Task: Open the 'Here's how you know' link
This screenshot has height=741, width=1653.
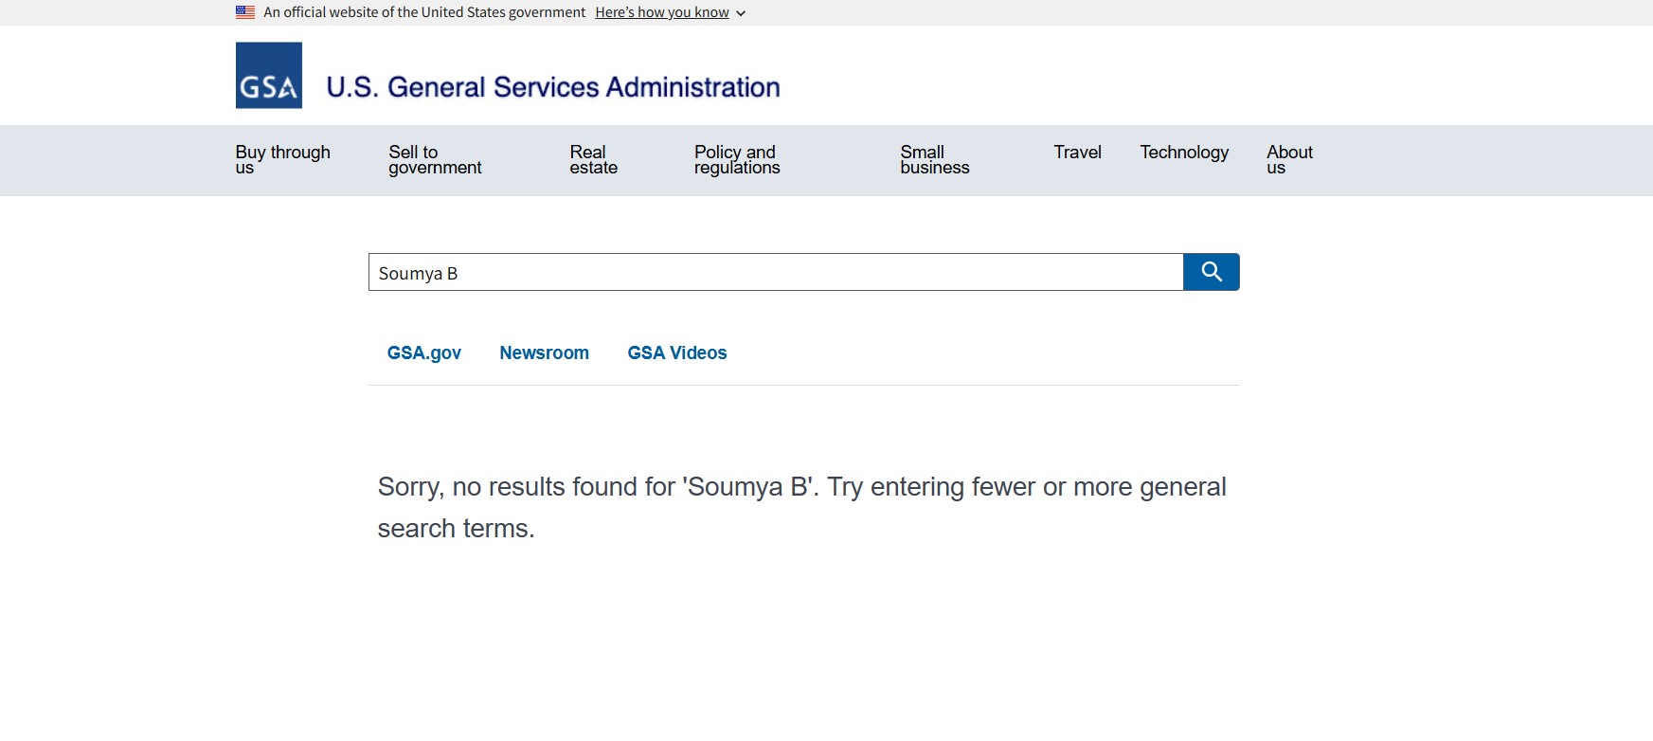Action: 661,12
